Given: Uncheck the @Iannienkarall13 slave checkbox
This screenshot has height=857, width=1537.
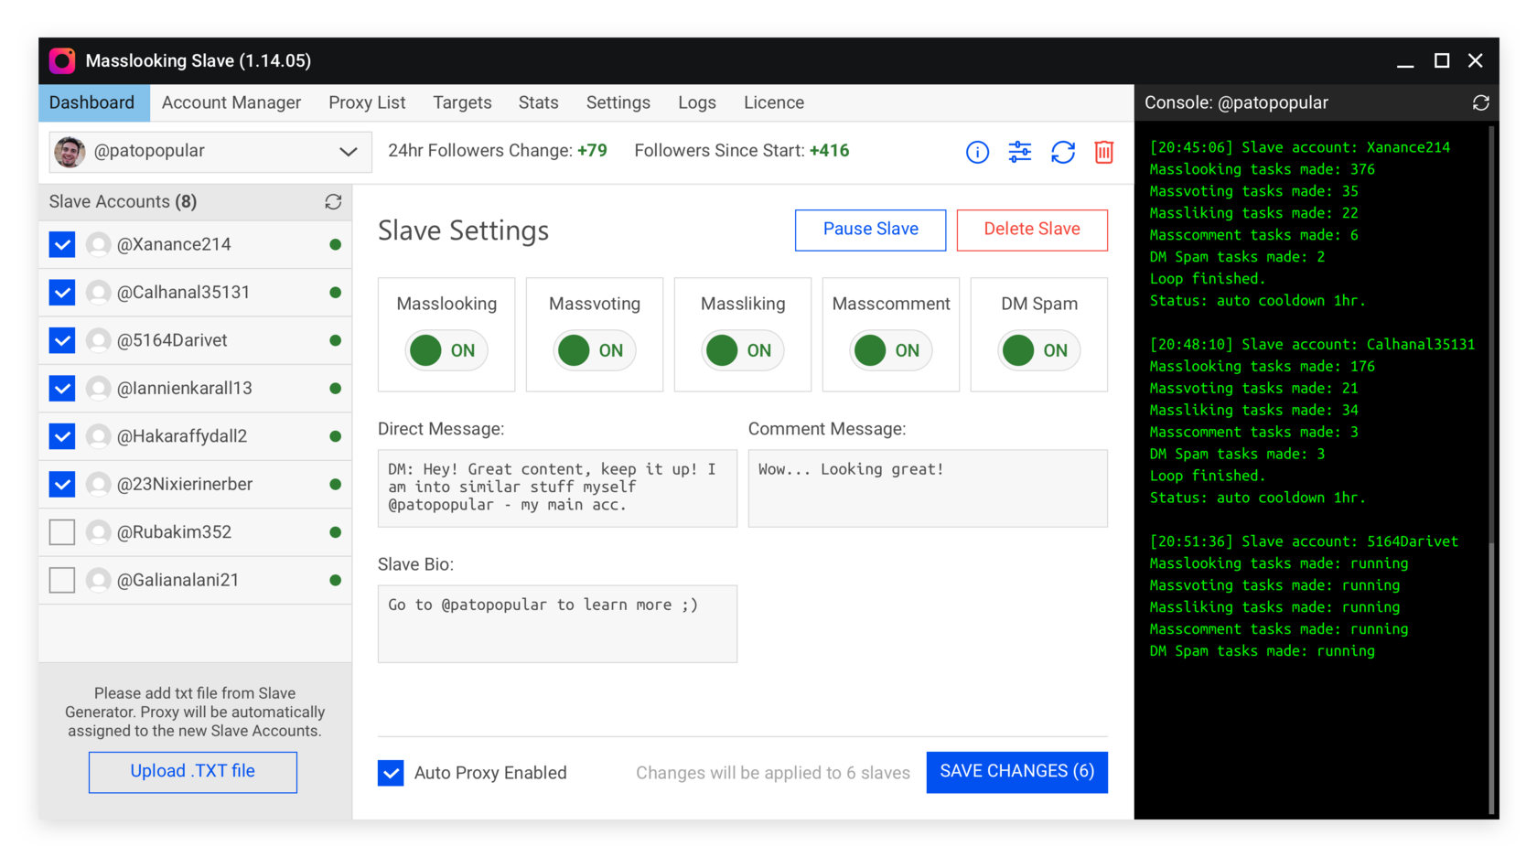Looking at the screenshot, I should pos(62,389).
